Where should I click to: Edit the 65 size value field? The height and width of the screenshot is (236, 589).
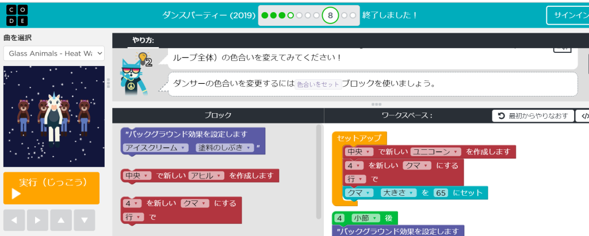(441, 193)
